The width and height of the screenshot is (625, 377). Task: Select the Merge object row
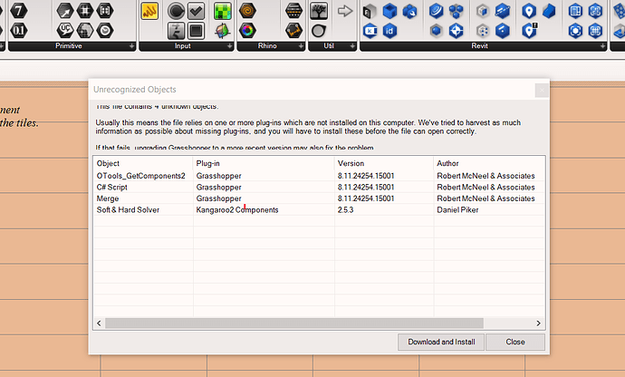pos(319,198)
